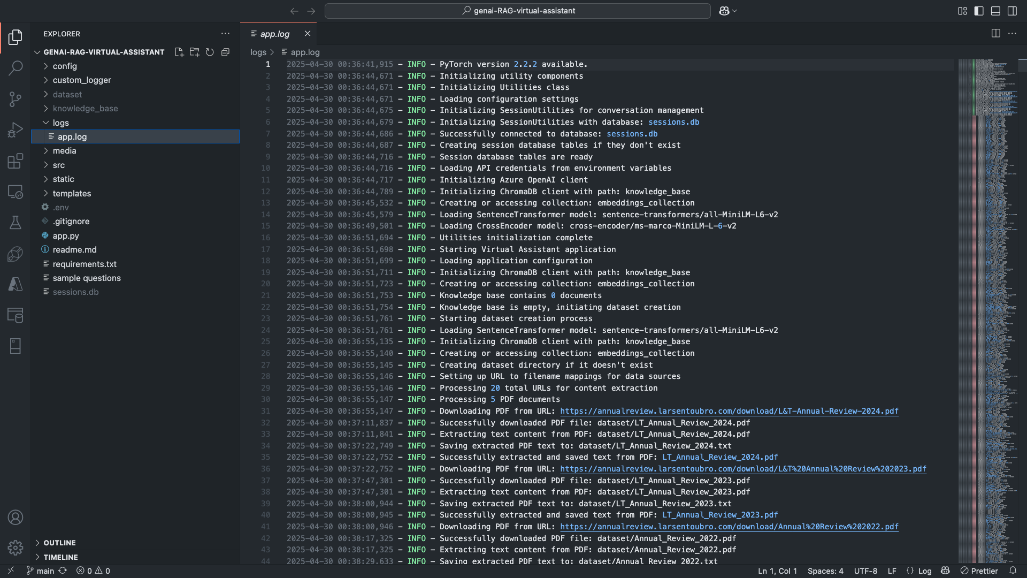Open editor more actions ellipsis
This screenshot has height=578, width=1027.
pos(1012,33)
